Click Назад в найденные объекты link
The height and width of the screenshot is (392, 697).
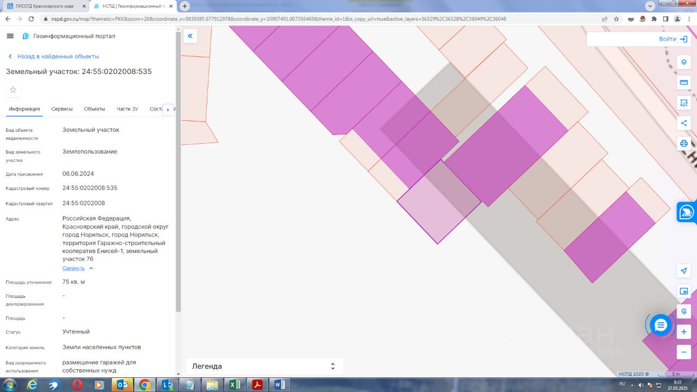coord(53,57)
